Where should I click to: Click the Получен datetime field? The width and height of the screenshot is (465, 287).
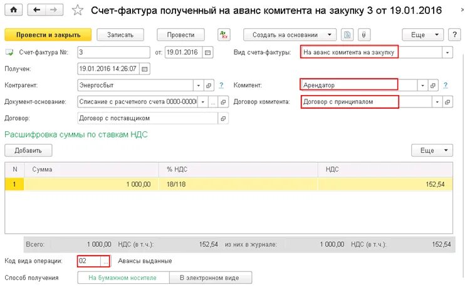(108, 69)
